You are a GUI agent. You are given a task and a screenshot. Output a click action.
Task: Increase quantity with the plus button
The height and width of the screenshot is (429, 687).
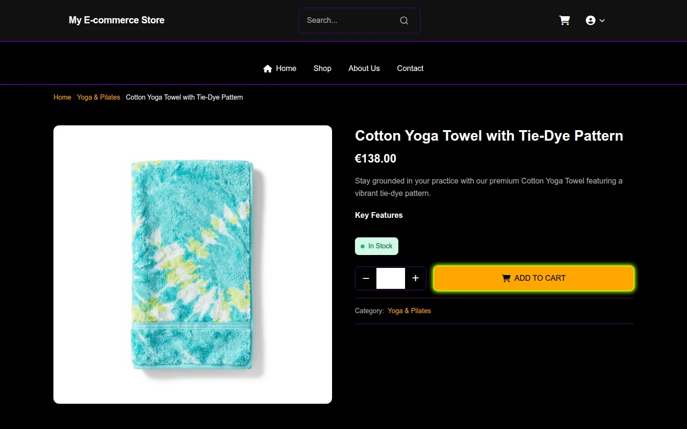[416, 278]
